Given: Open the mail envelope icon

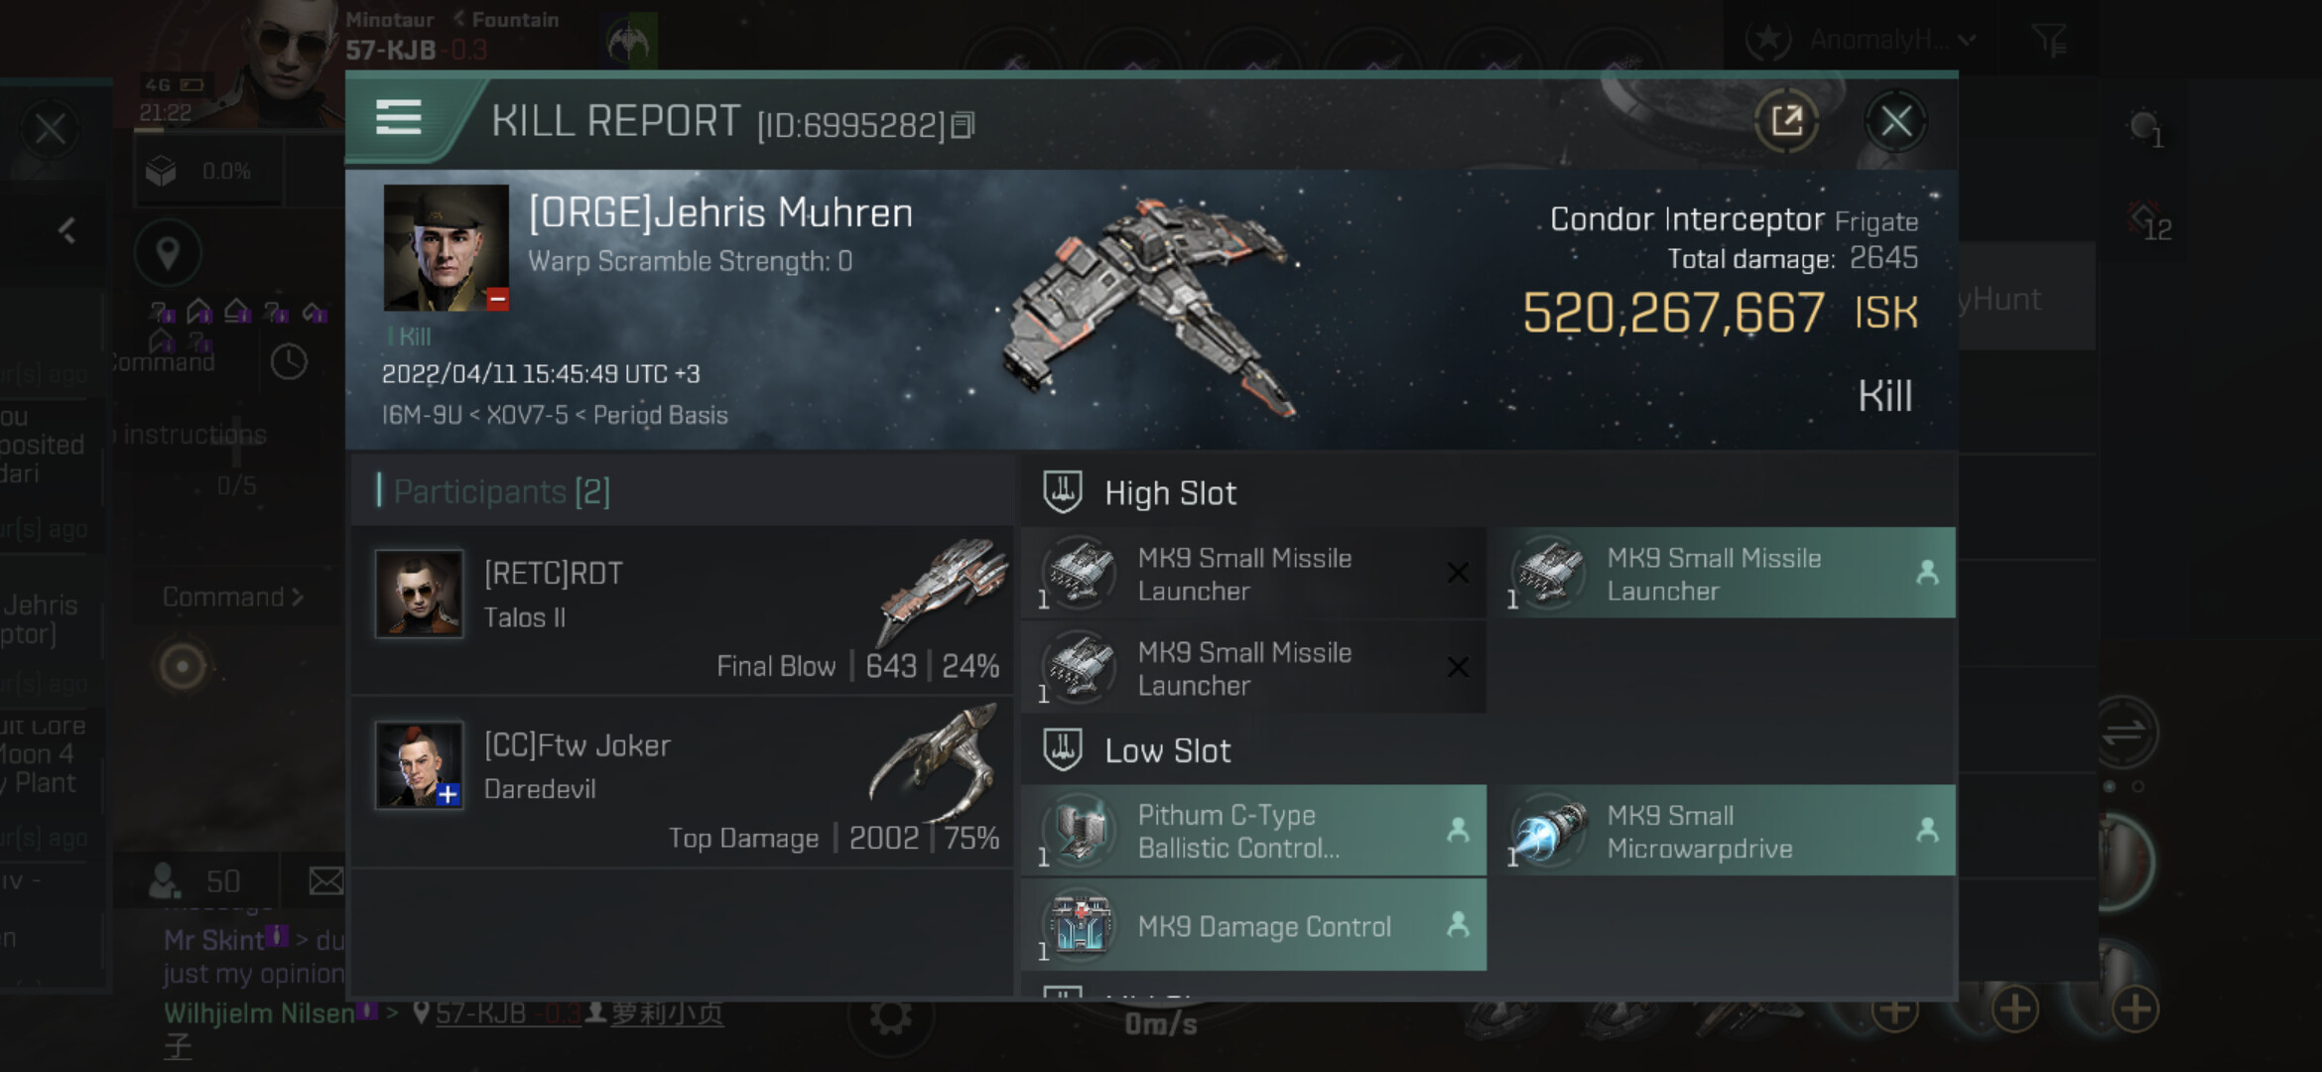Looking at the screenshot, I should tap(325, 880).
